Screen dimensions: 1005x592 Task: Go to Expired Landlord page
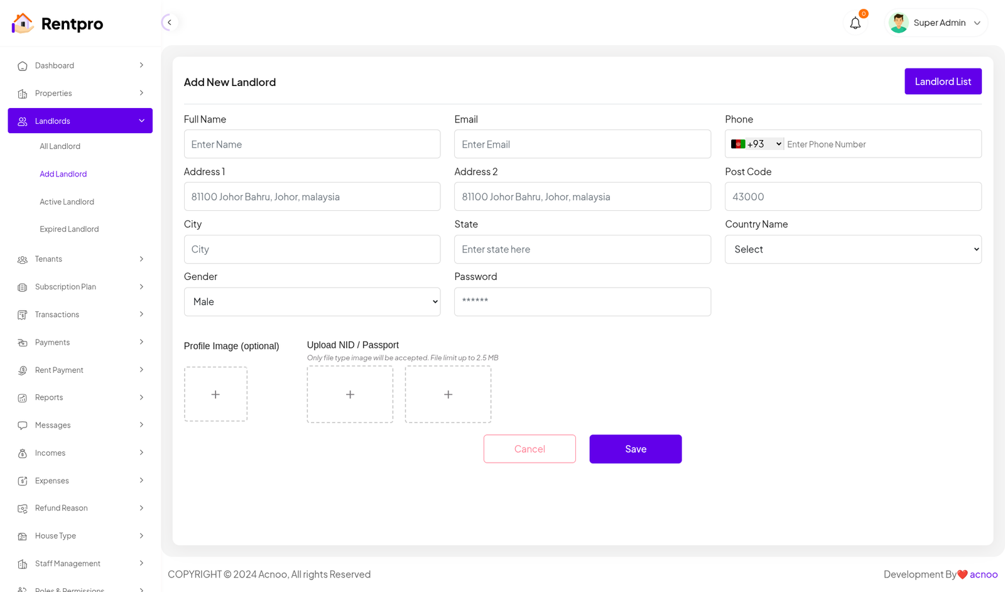click(x=69, y=229)
